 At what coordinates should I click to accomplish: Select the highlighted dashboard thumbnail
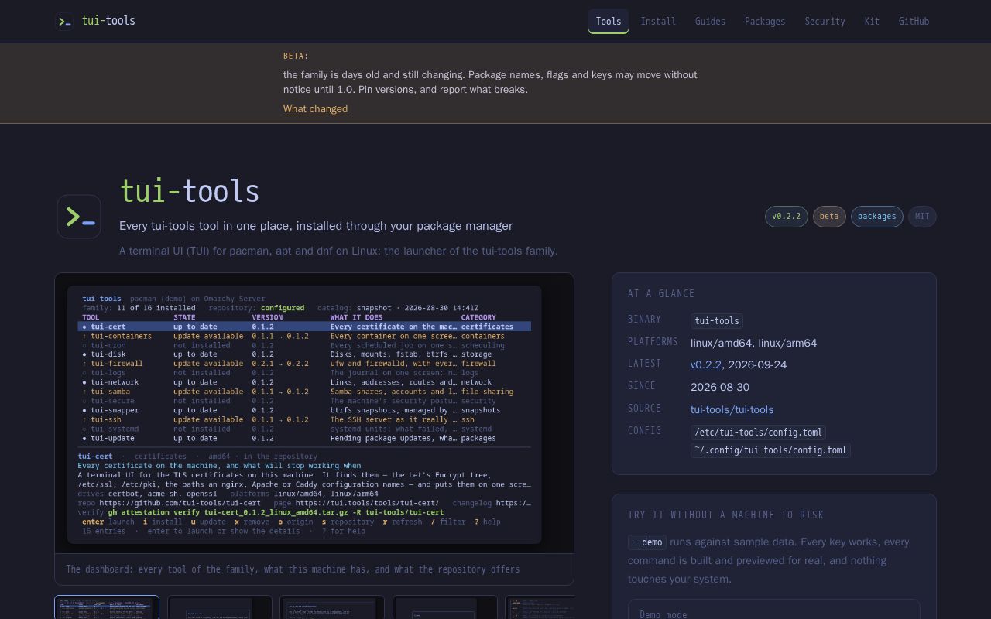tap(107, 607)
